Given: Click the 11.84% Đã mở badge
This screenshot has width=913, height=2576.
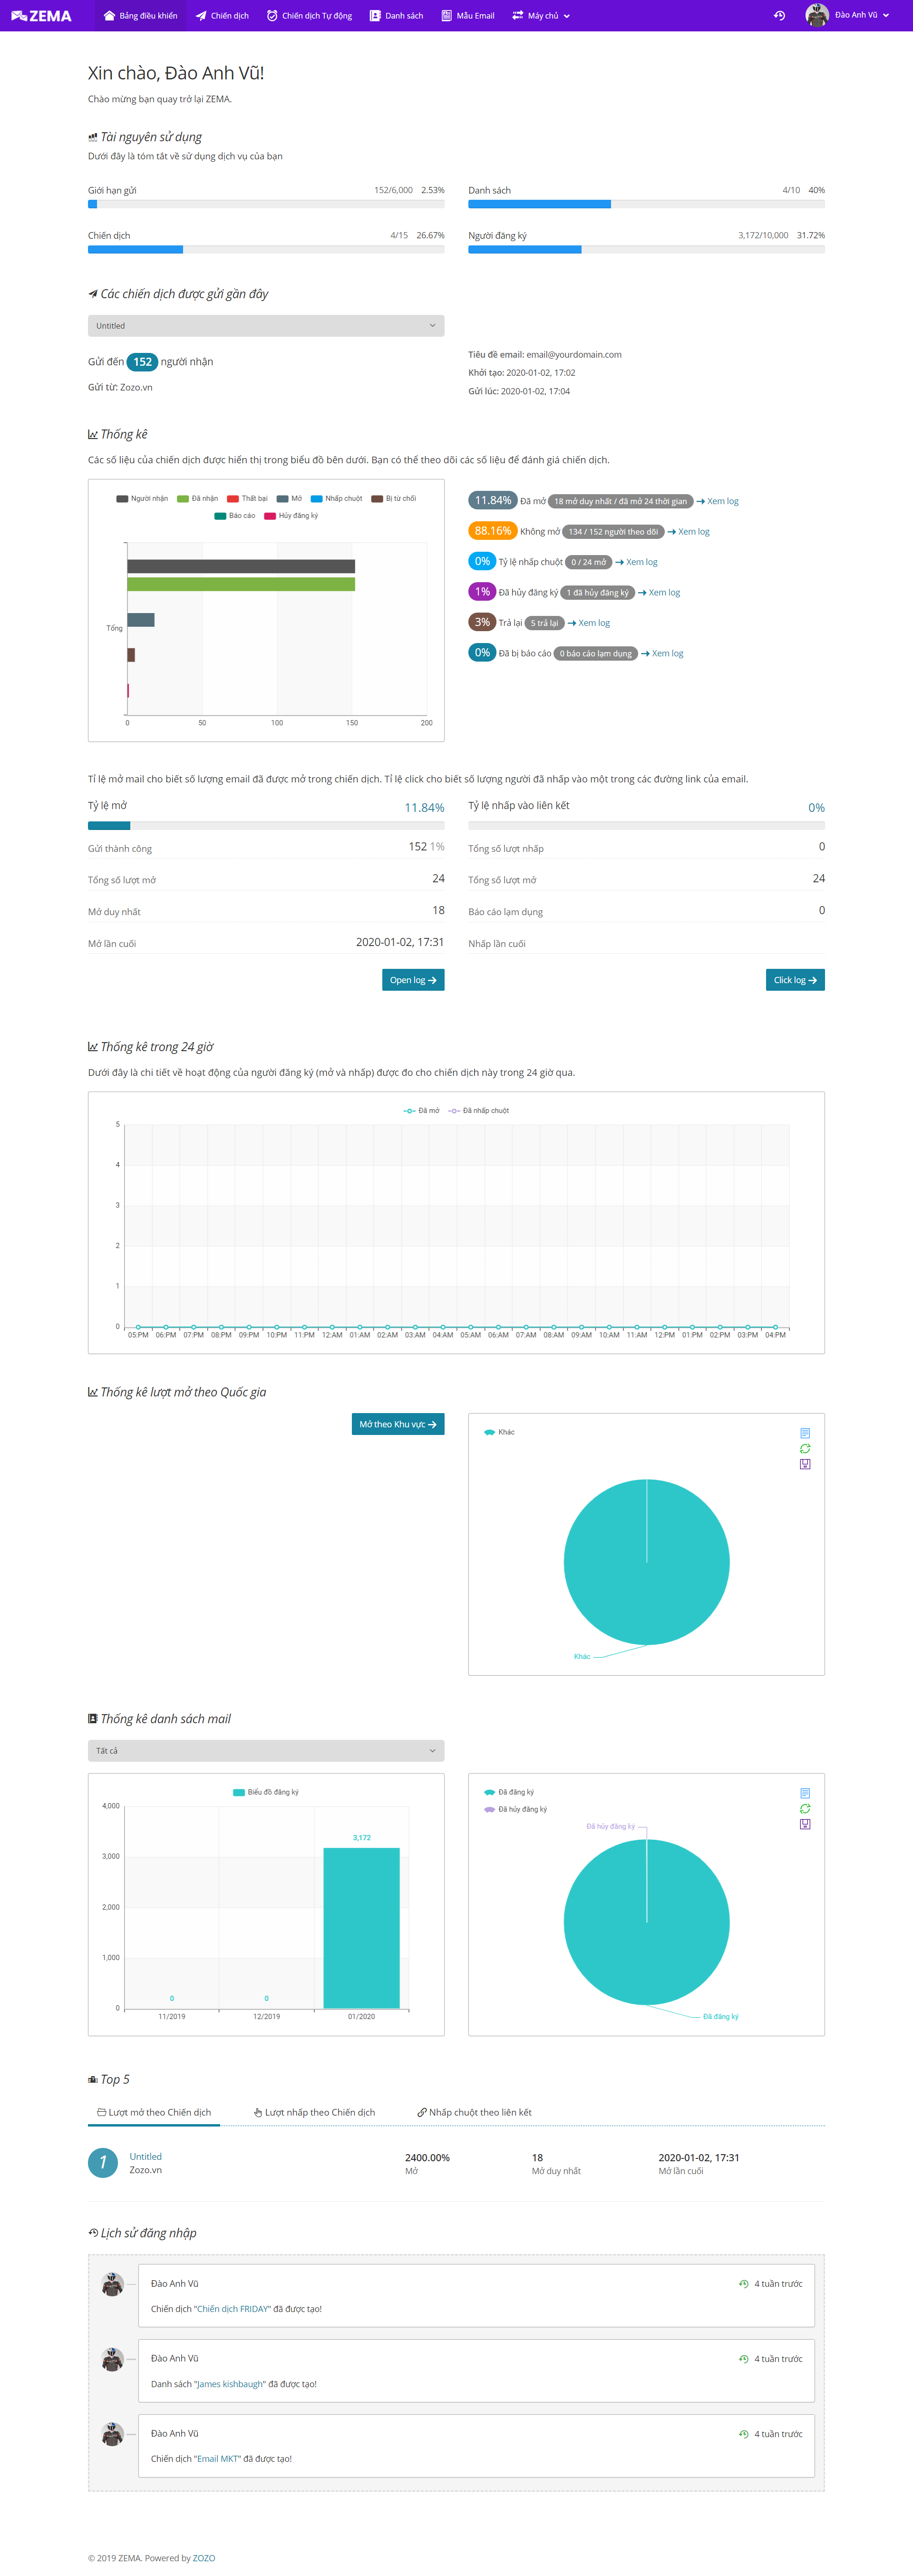Looking at the screenshot, I should 493,501.
